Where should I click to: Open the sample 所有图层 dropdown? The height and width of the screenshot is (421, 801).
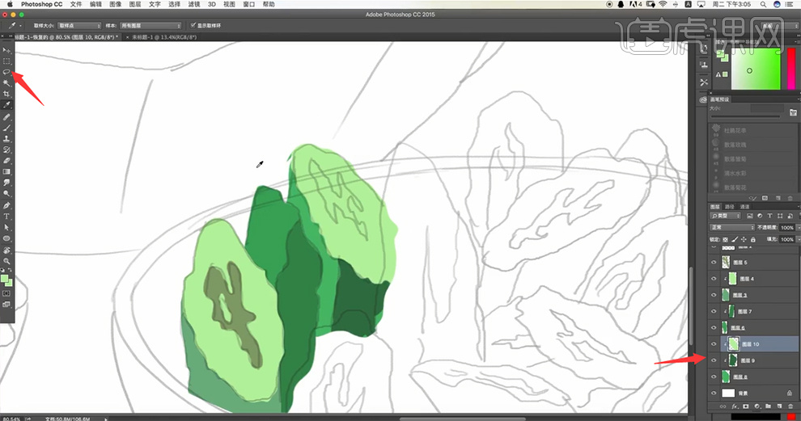150,26
